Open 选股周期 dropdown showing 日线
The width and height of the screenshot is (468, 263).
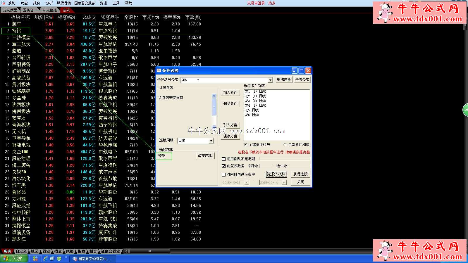[x=211, y=141]
